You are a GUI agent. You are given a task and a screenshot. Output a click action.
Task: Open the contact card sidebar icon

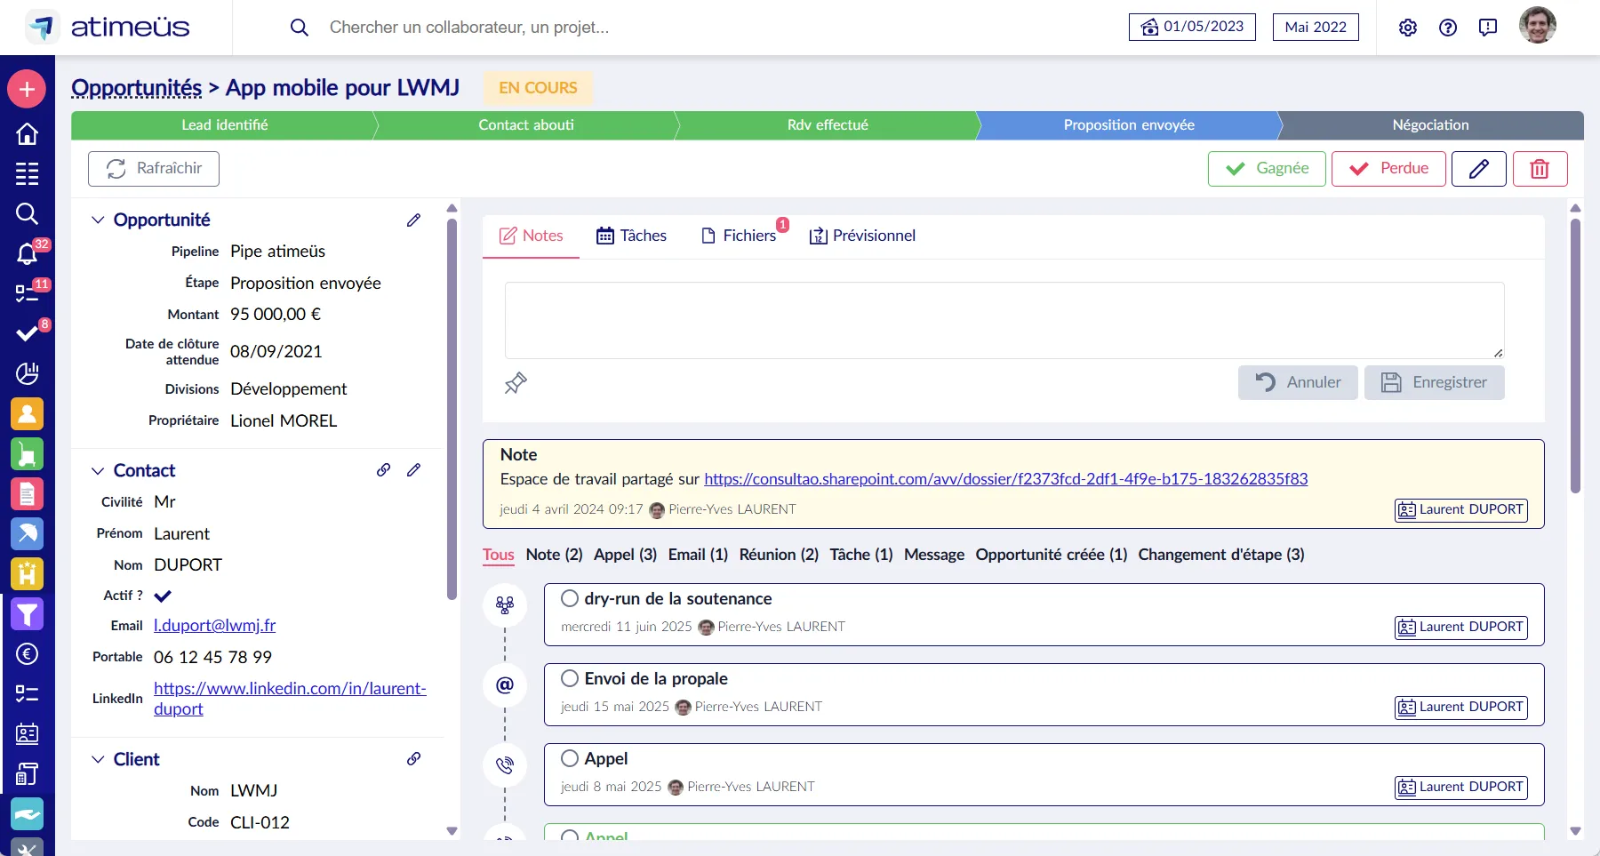(27, 734)
